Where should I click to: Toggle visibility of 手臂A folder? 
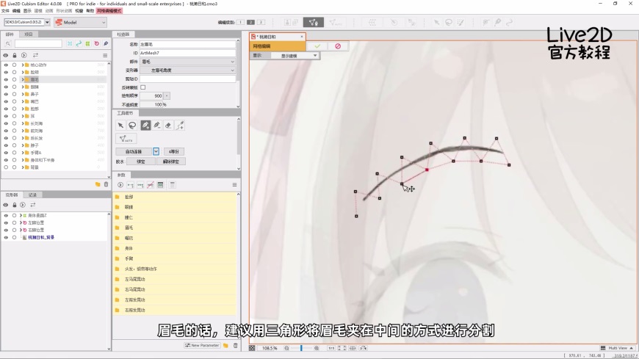(x=6, y=153)
